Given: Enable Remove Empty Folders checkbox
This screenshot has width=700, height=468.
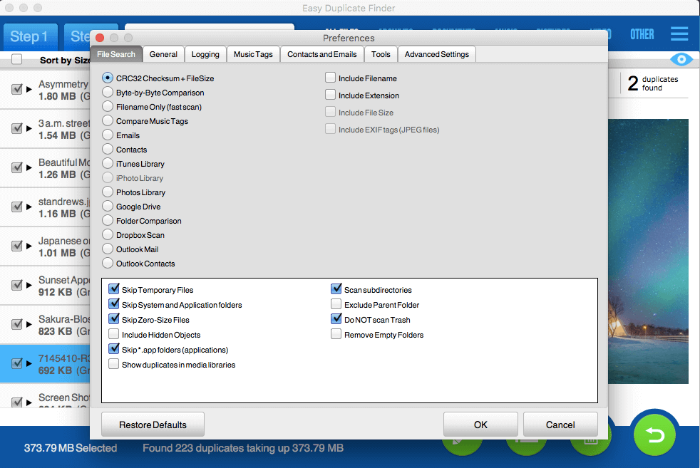Looking at the screenshot, I should pos(336,335).
